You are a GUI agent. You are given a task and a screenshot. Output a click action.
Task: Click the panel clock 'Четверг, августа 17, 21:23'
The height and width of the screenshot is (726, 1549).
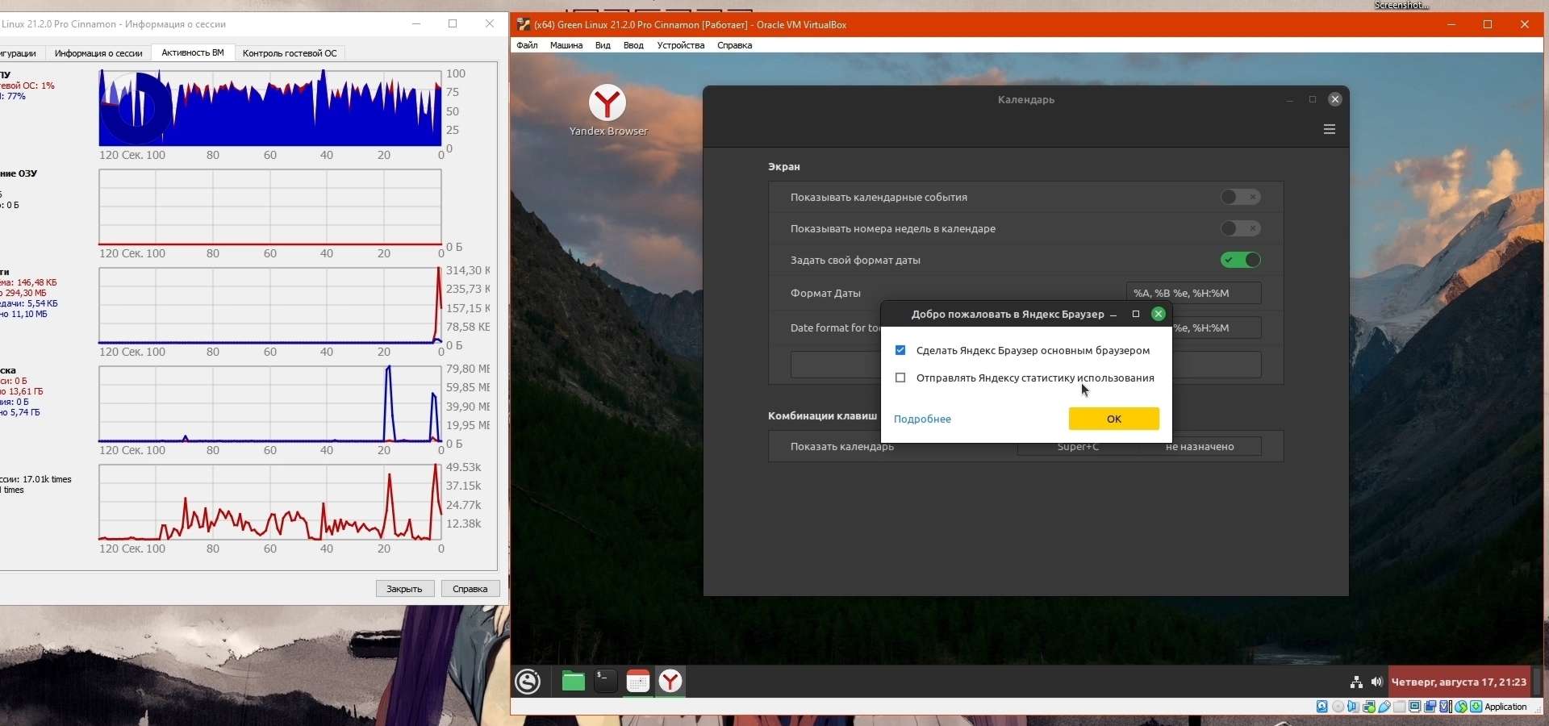pos(1459,682)
